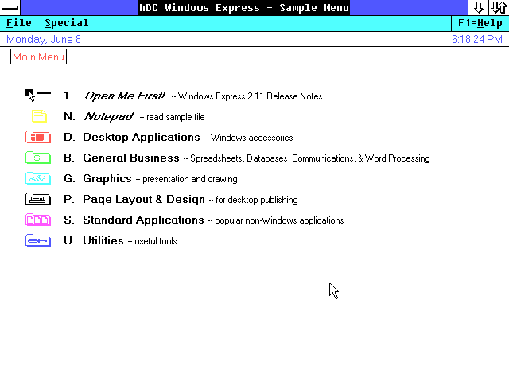Select the Utilities entry
Image resolution: width=509 pixels, height=382 pixels.
103,240
